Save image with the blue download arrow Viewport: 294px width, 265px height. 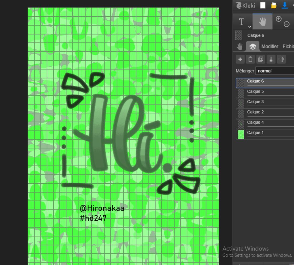pyautogui.click(x=285, y=5)
